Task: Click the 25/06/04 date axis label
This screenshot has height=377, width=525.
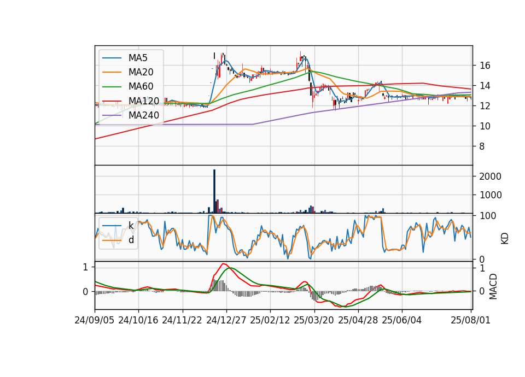Action: tap(402, 320)
